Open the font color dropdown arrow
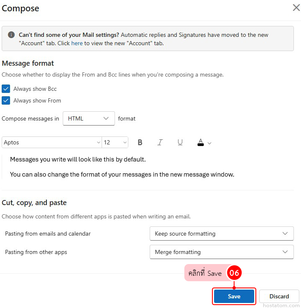 [x=209, y=143]
